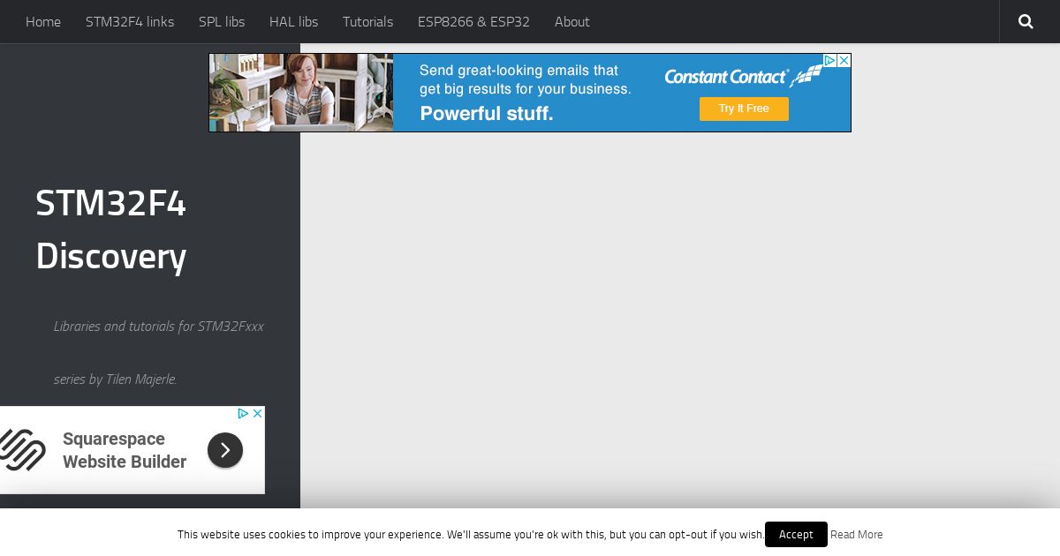Open AdChoices info on Squarespace ad

(243, 413)
